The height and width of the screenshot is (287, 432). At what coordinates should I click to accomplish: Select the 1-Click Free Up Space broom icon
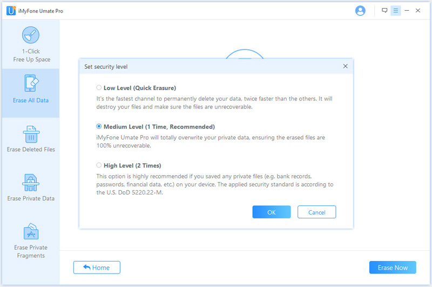click(31, 35)
